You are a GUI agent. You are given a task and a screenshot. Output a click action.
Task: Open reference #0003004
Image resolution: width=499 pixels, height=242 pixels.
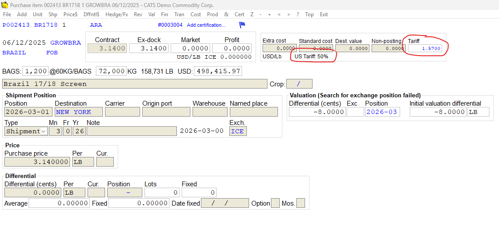point(170,25)
